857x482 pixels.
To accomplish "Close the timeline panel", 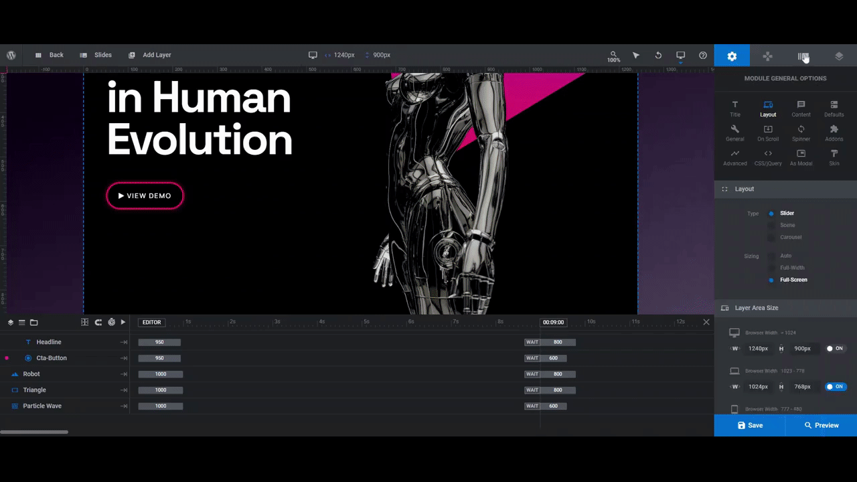I will [x=706, y=322].
